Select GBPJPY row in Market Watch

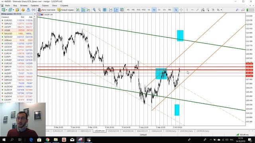(x=17, y=70)
